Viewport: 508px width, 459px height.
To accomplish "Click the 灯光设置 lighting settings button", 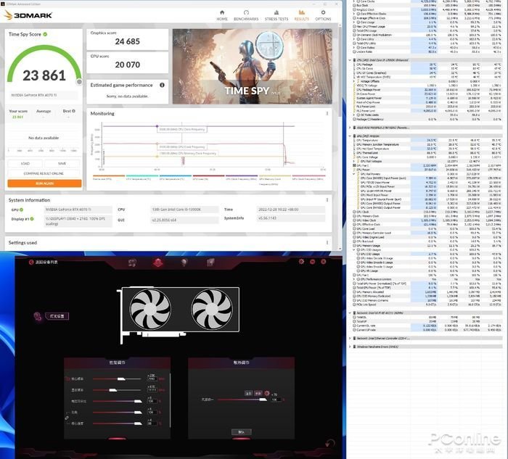I will pos(57,316).
